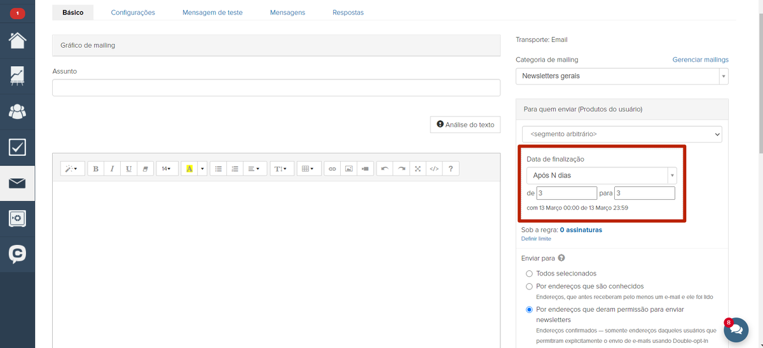The height and width of the screenshot is (348, 763).
Task: Click the Assunto subject input field
Action: [276, 88]
